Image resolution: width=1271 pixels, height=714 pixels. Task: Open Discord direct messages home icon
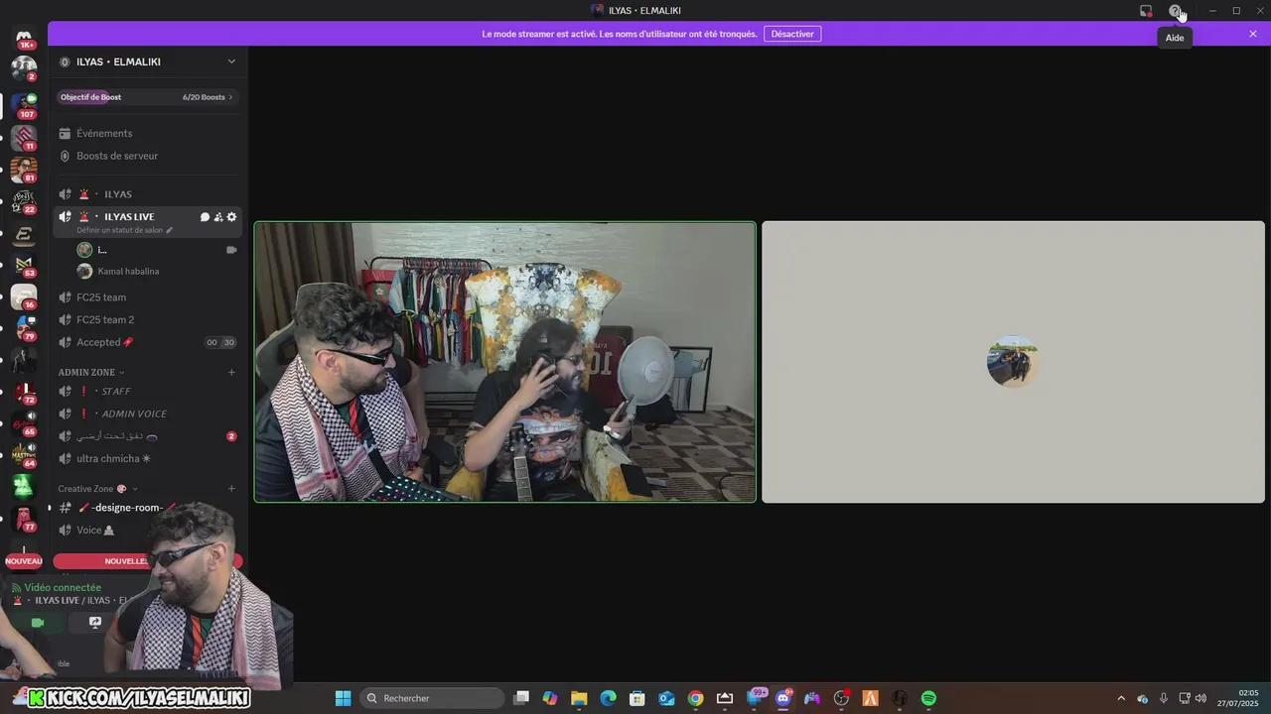click(24, 39)
